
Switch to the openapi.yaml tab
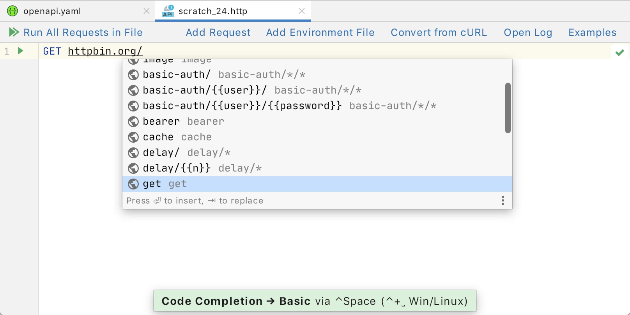click(x=78, y=11)
